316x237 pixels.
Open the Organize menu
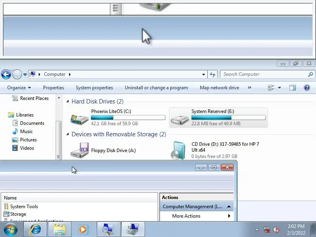click(19, 88)
